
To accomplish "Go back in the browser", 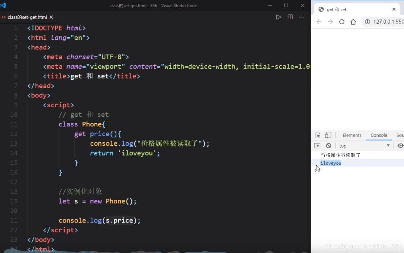I will pyautogui.click(x=319, y=22).
